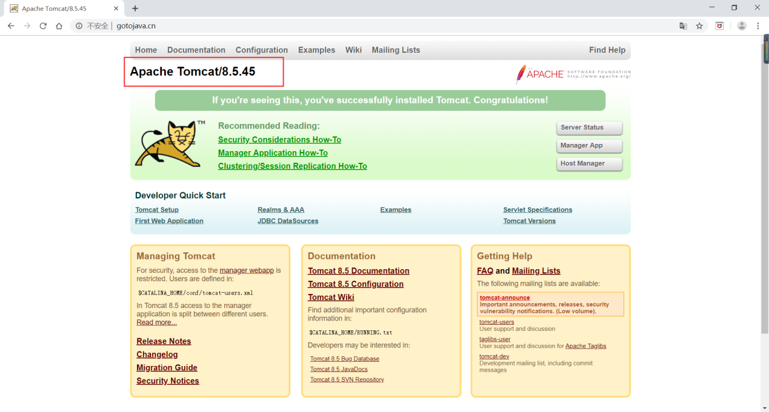Bookmark this page with the star icon
The height and width of the screenshot is (412, 769).
point(699,26)
